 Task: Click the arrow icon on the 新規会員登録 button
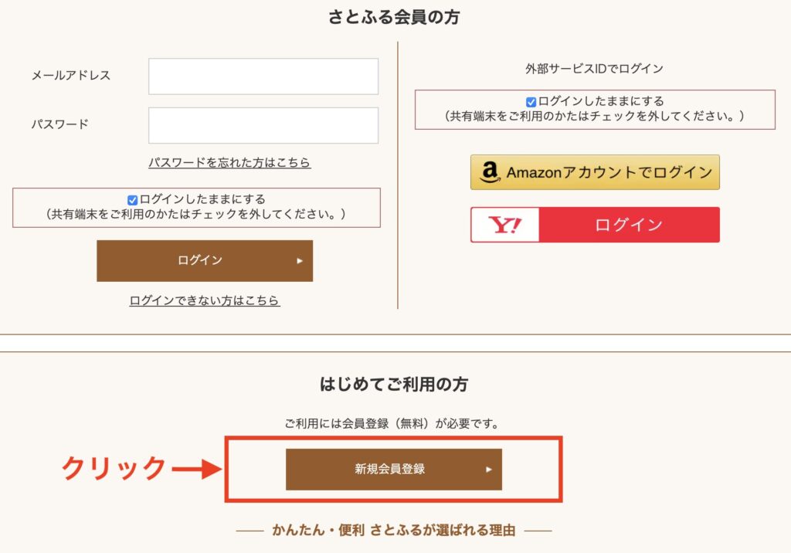489,470
